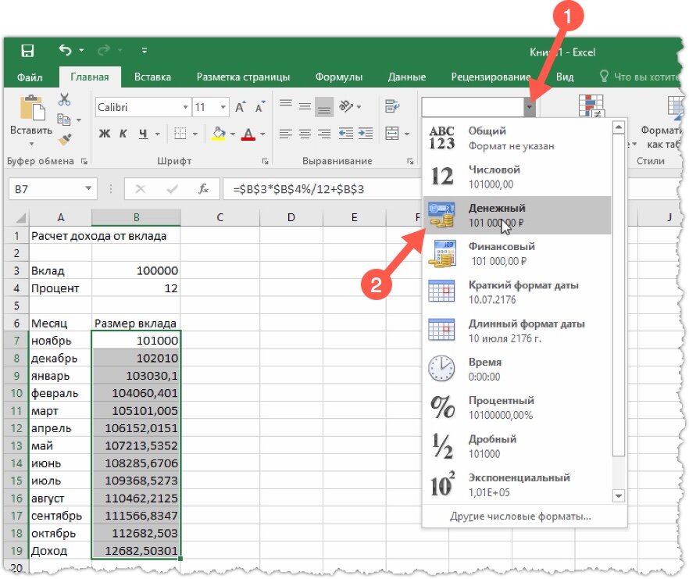
Task: Align text left
Action: coord(286,133)
